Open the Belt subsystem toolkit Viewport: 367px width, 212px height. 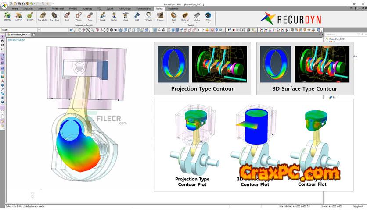(67, 17)
